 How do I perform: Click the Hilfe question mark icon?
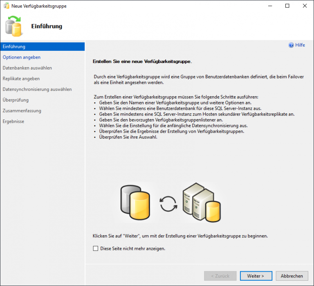[291, 45]
